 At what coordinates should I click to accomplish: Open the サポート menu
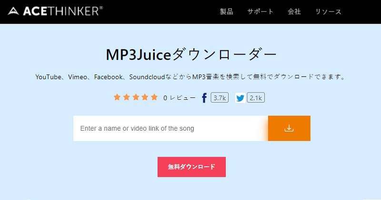(260, 11)
